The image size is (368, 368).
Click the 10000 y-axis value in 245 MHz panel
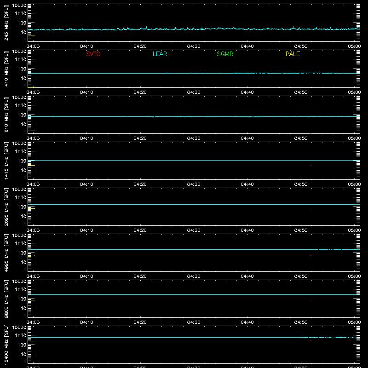pyautogui.click(x=19, y=6)
